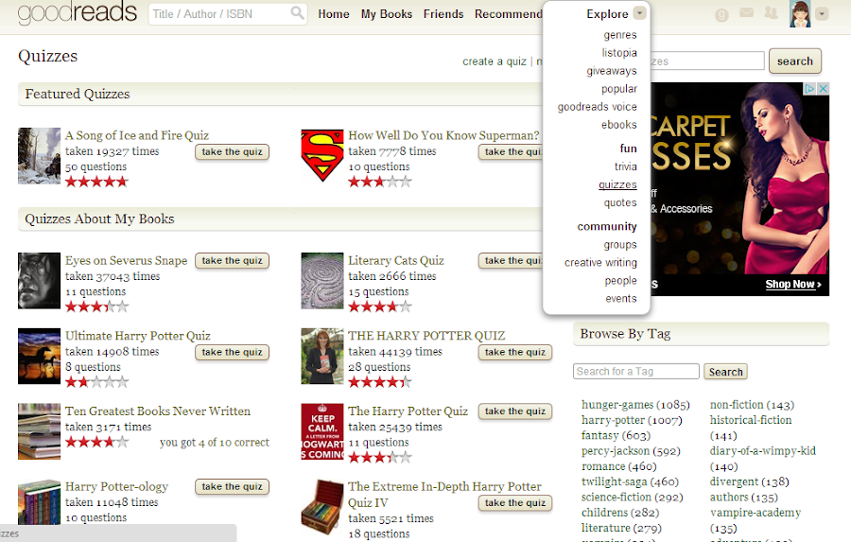Click Shop Now on the ad
Image resolution: width=851 pixels, height=542 pixels.
tap(793, 284)
